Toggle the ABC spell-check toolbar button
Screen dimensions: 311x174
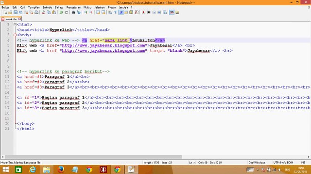[x=172, y=12]
